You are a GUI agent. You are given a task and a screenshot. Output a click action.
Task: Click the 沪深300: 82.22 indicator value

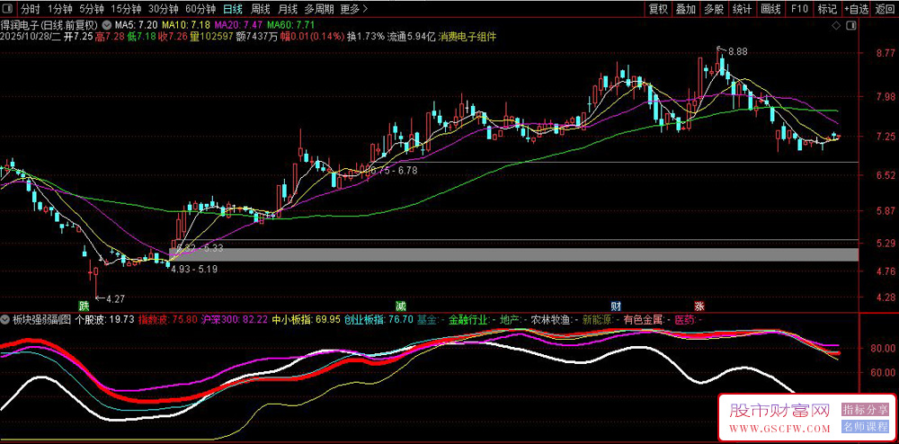(235, 320)
